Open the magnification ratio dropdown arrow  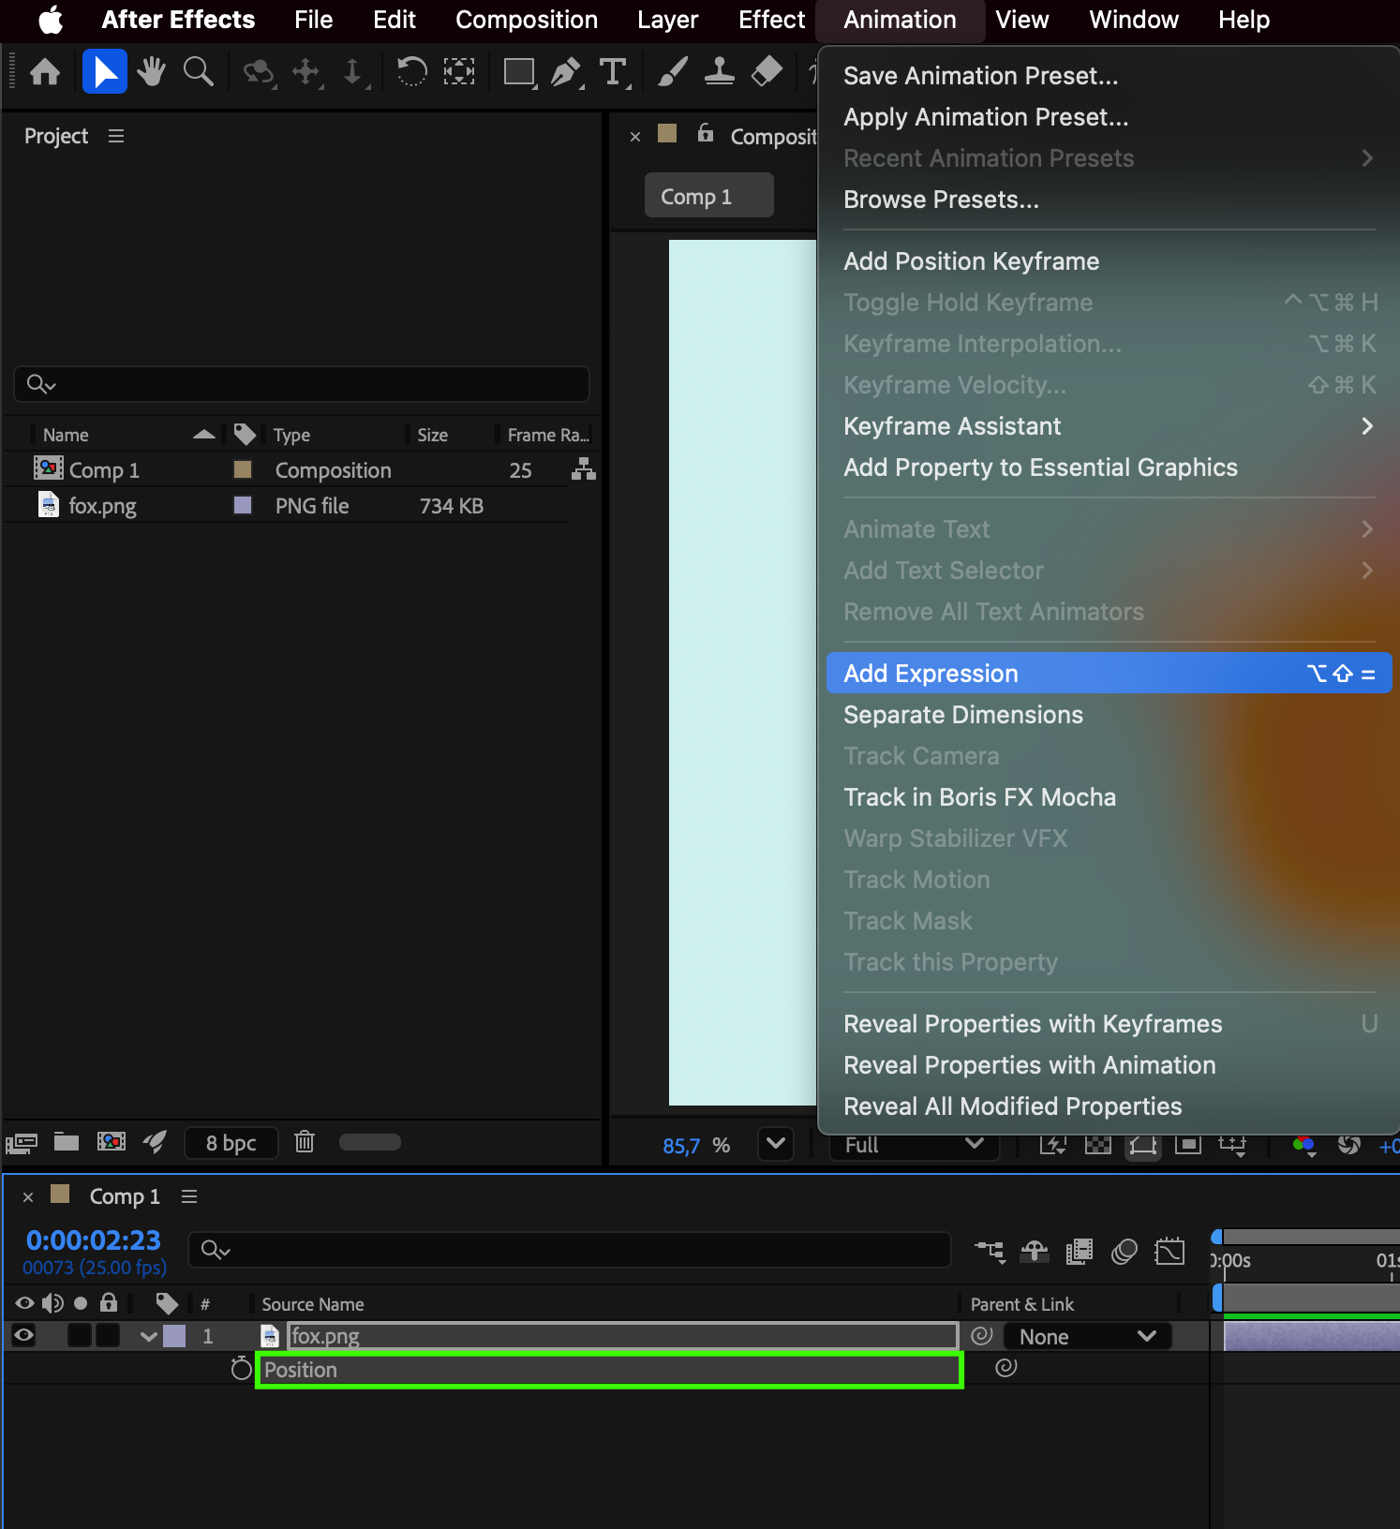click(x=776, y=1144)
